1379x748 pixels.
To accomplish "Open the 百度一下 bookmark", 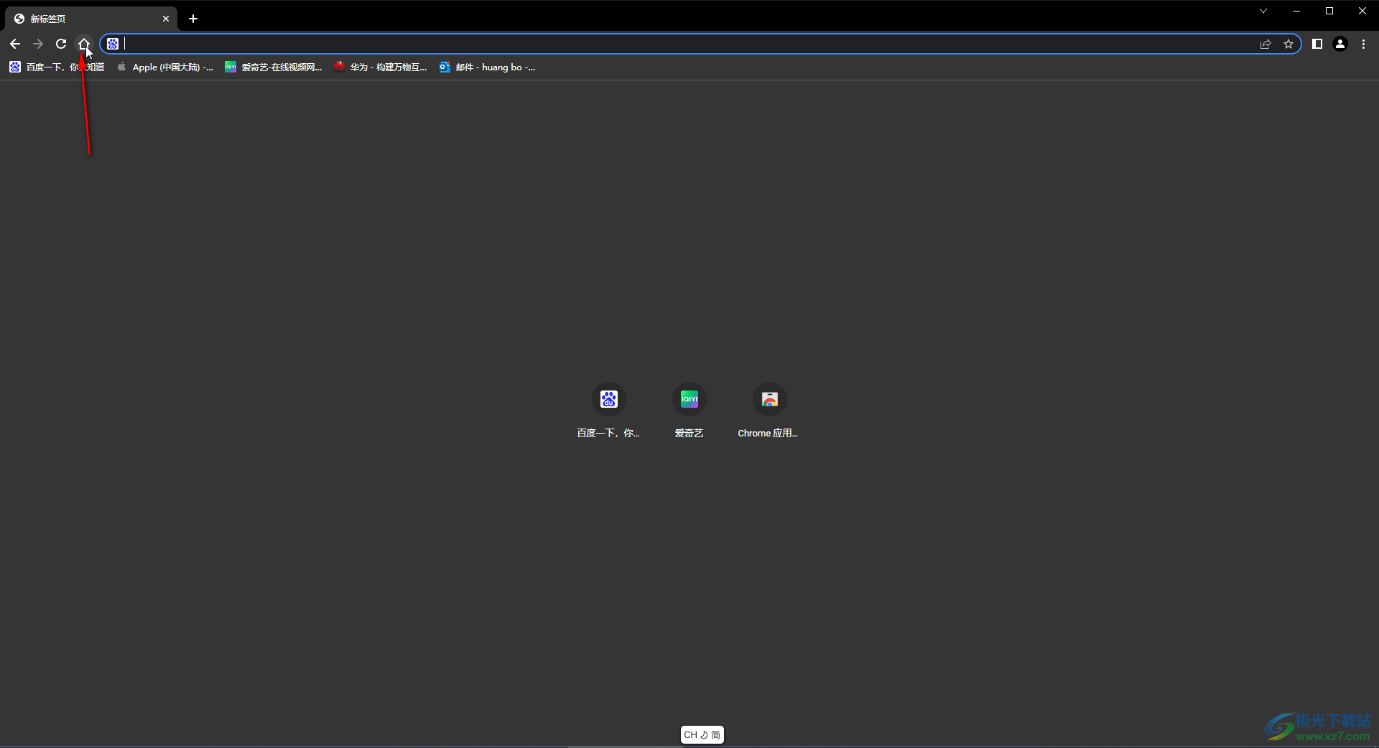I will point(57,67).
